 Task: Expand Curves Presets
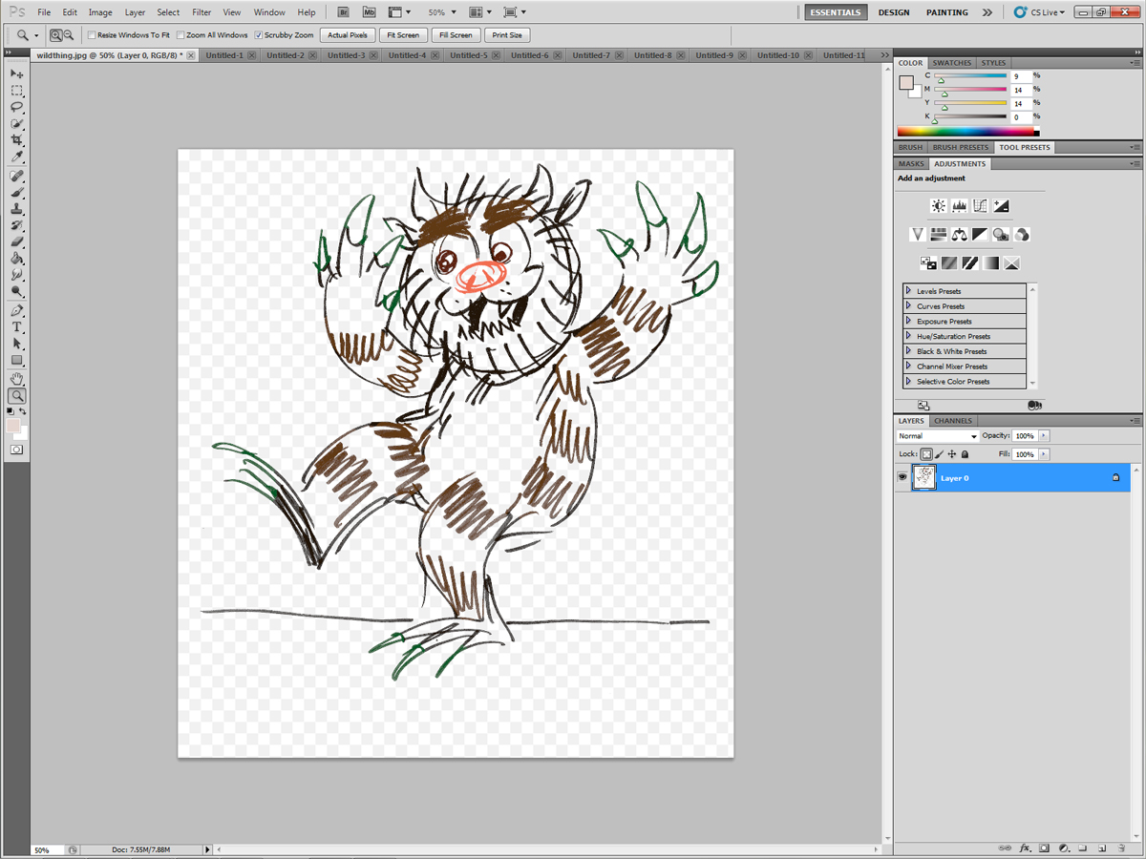coord(908,306)
